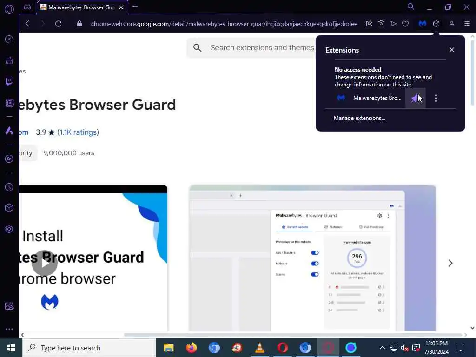The width and height of the screenshot is (476, 357).
Task: Open File Explorer from taskbar
Action: (168, 348)
